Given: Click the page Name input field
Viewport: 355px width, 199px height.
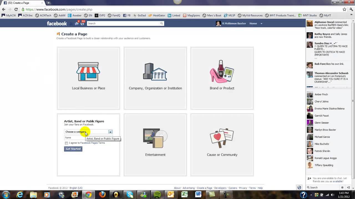Looking at the screenshot, I should 88,138.
